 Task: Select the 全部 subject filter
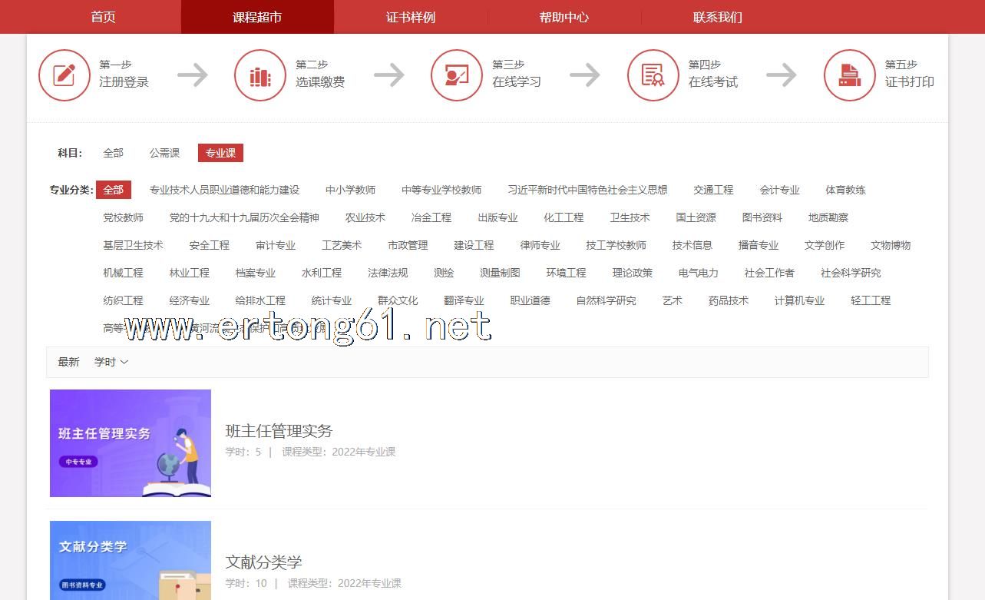pyautogui.click(x=113, y=153)
